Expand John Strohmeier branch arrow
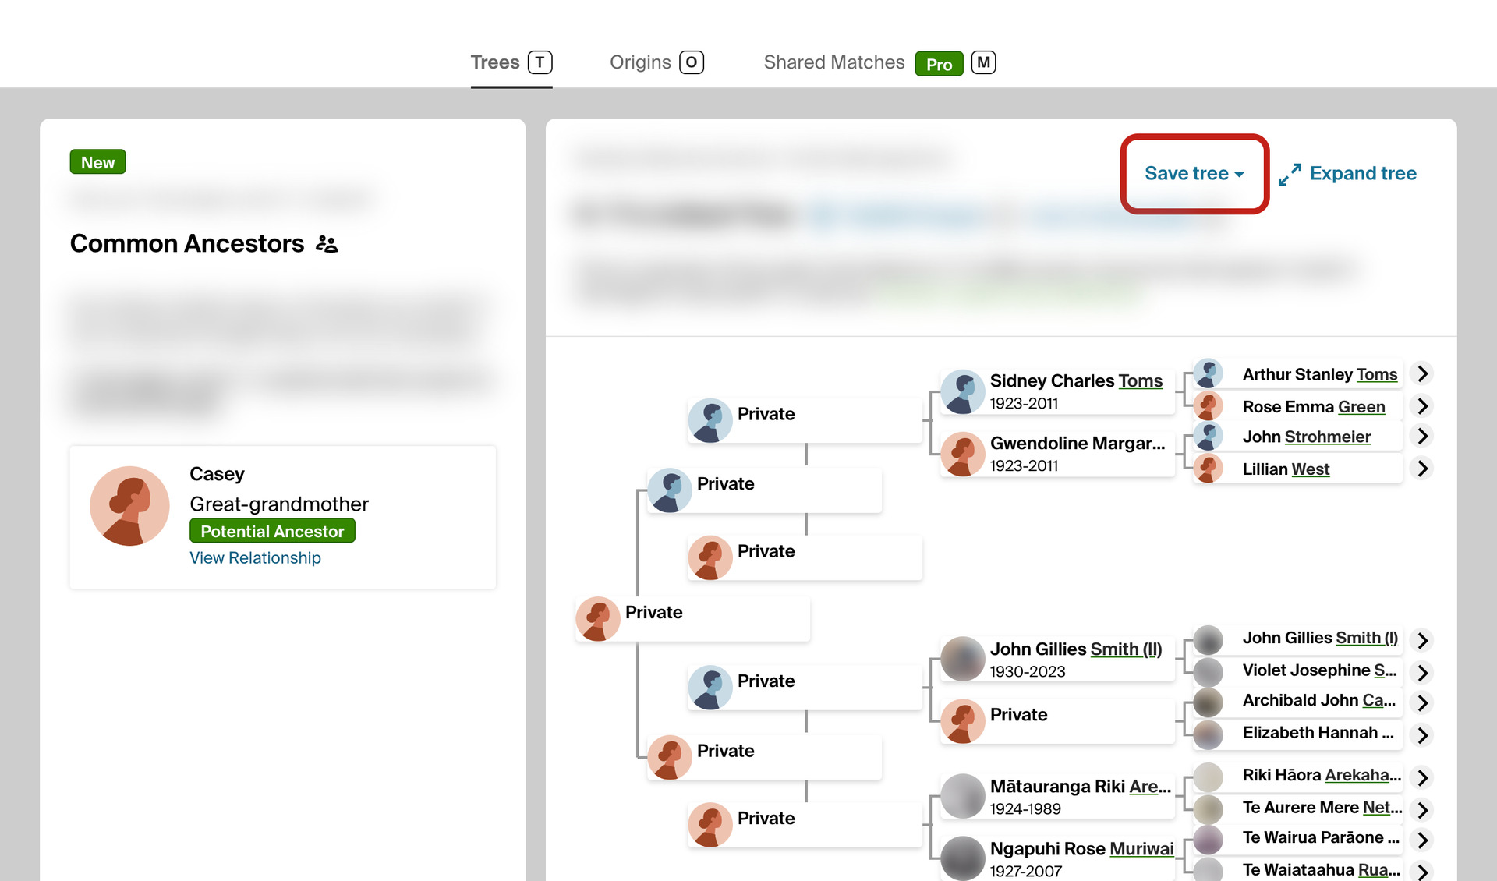1497x881 pixels. 1423,437
